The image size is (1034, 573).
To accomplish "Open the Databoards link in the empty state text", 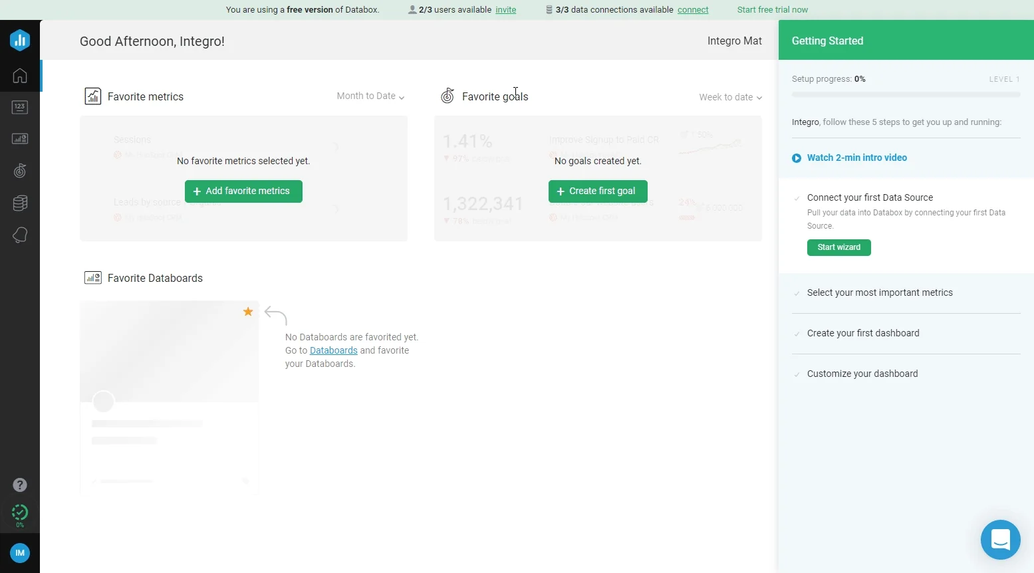I will click(x=334, y=350).
